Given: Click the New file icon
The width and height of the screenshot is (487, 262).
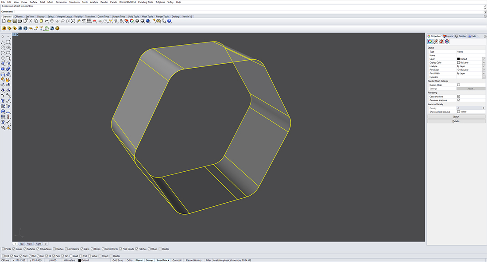Looking at the screenshot, I should tap(4, 21).
